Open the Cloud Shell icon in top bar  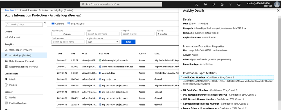(x=197, y=4)
